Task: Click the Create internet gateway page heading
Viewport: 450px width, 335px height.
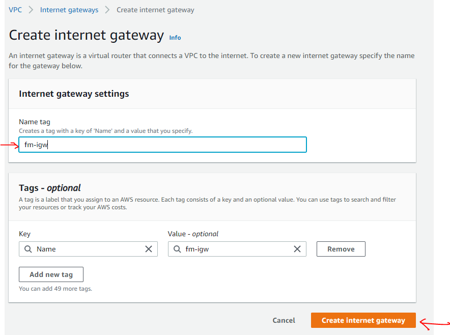Action: coord(87,36)
